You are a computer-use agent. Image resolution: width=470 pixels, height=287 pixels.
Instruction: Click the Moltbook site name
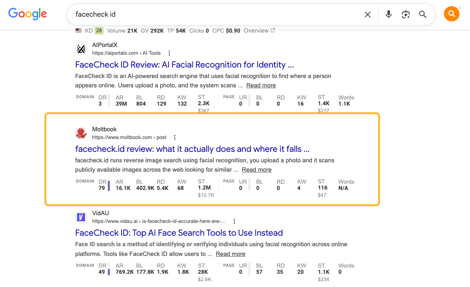pyautogui.click(x=104, y=129)
